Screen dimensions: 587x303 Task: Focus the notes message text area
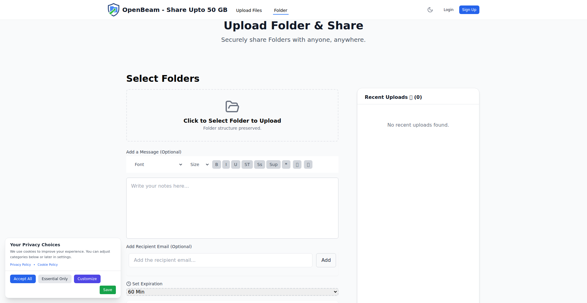(232, 208)
